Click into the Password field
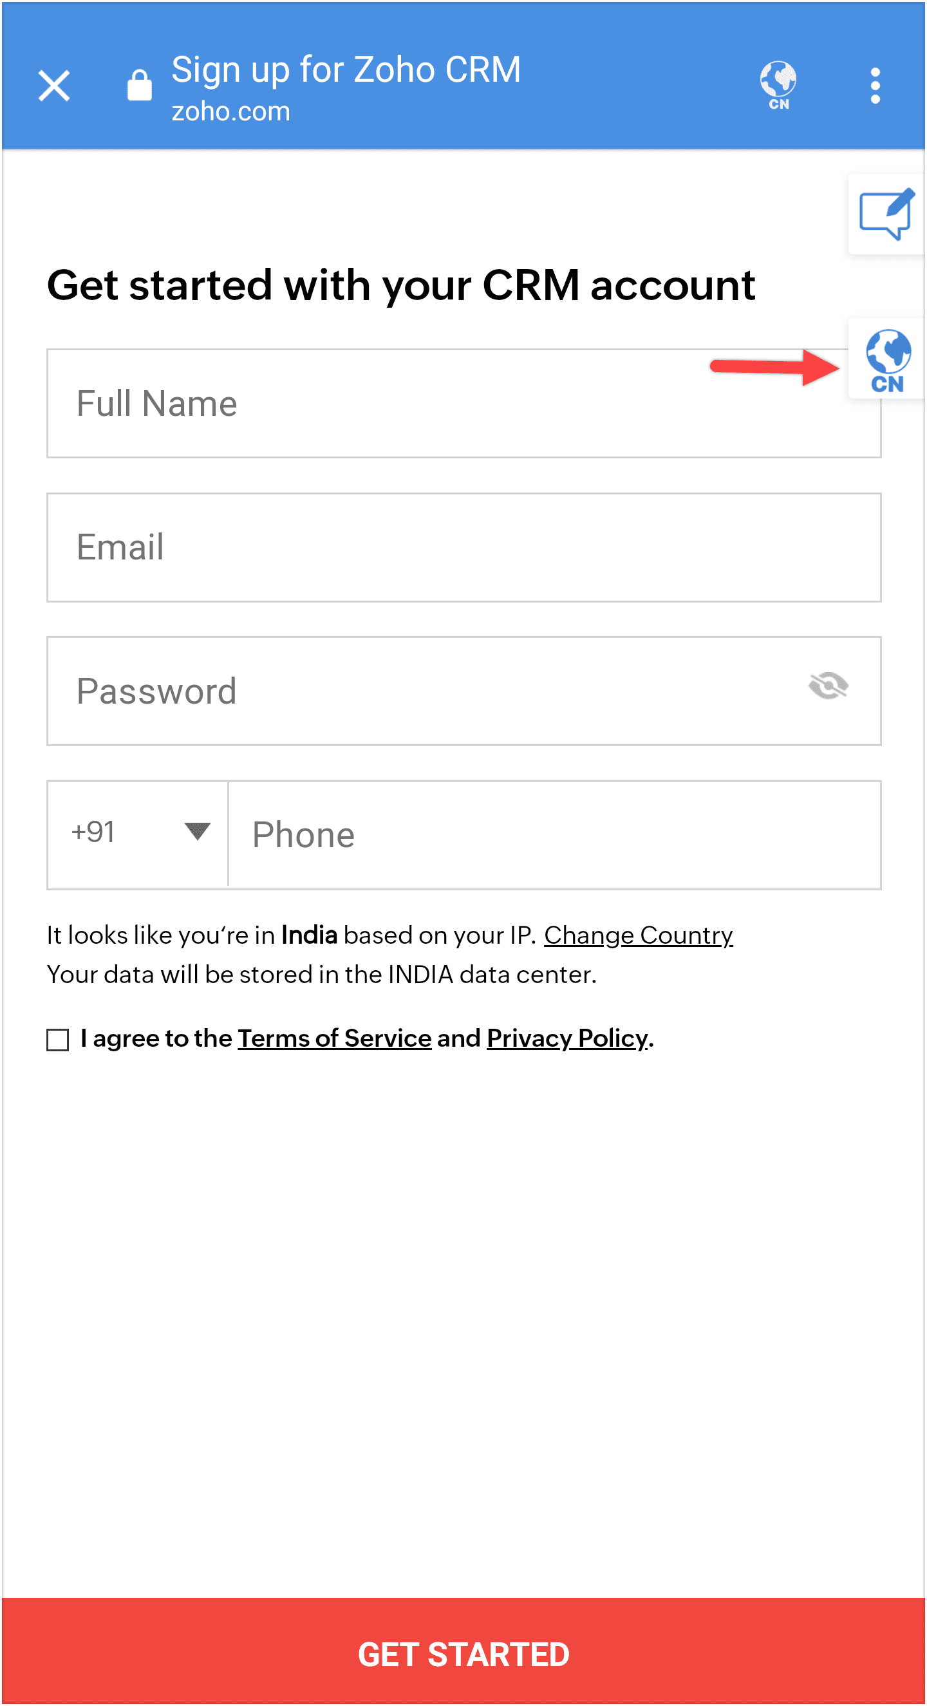This screenshot has height=1706, width=927. pos(424,691)
